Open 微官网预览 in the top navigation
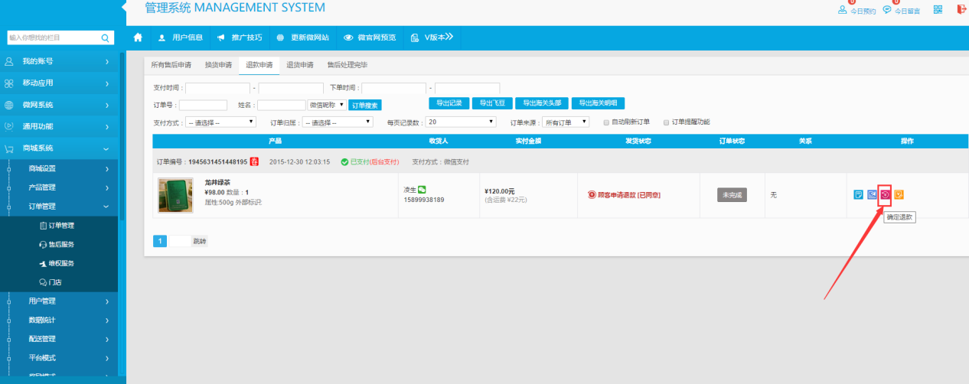 click(x=370, y=37)
